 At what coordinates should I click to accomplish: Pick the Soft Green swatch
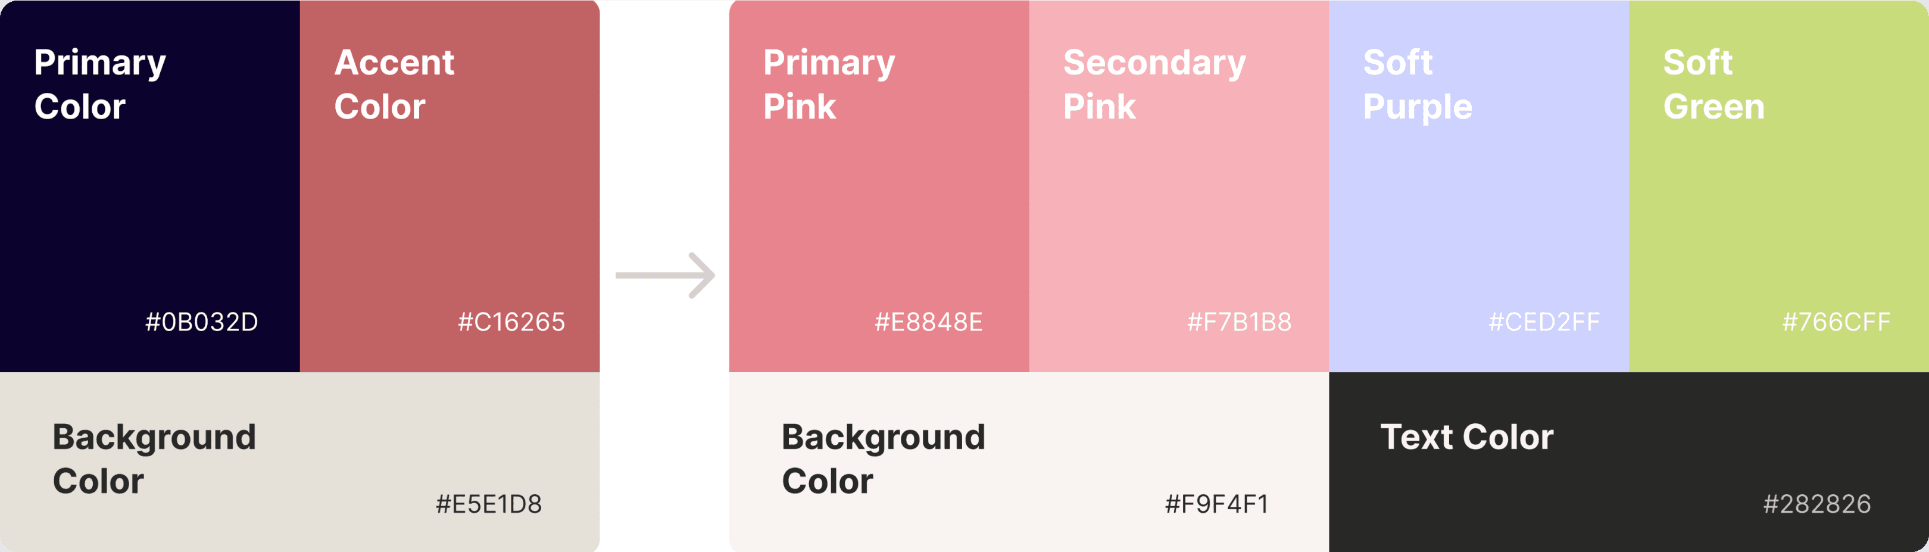tap(1779, 186)
